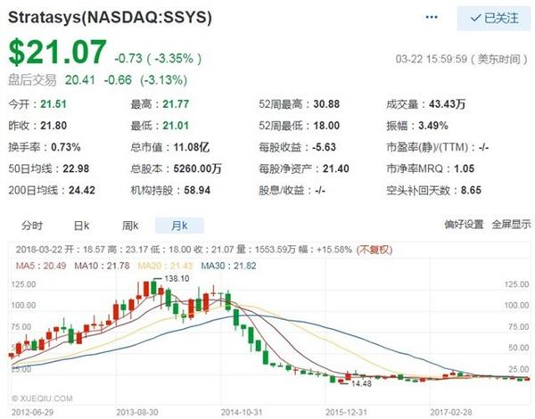Image resolution: width=535 pixels, height=419 pixels.
Task: Open the three-dot more options menu
Action: click(432, 17)
